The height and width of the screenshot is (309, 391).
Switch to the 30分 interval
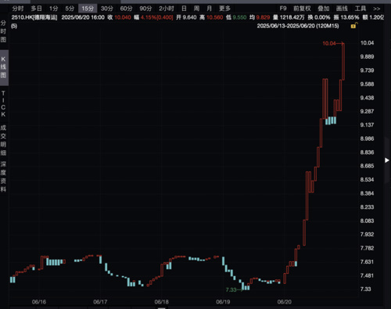(107, 9)
